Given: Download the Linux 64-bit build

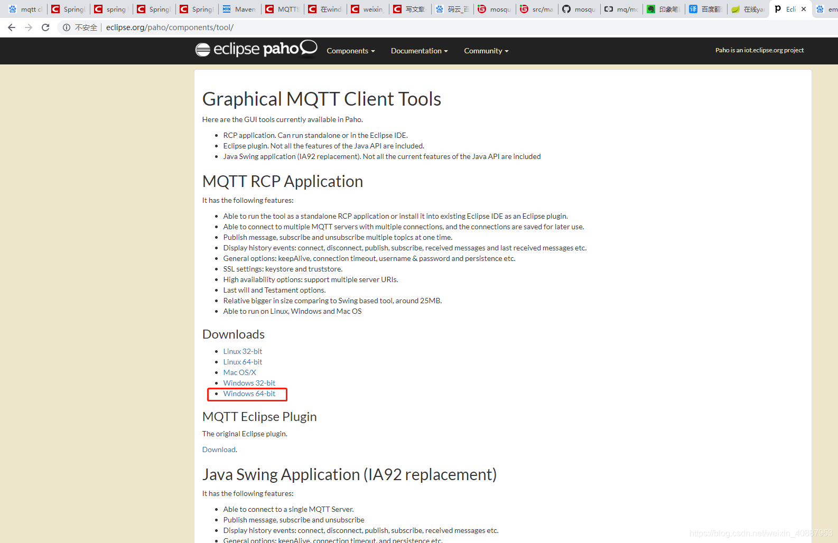Looking at the screenshot, I should pos(243,362).
